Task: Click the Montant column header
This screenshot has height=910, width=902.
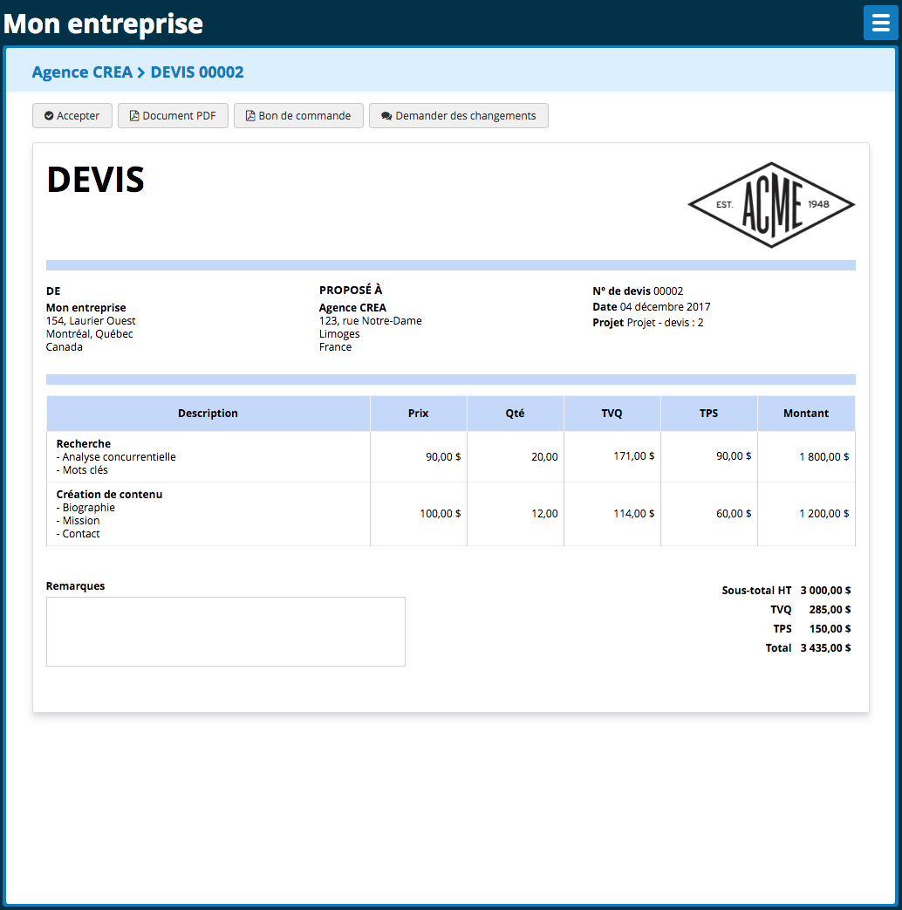Action: tap(805, 414)
